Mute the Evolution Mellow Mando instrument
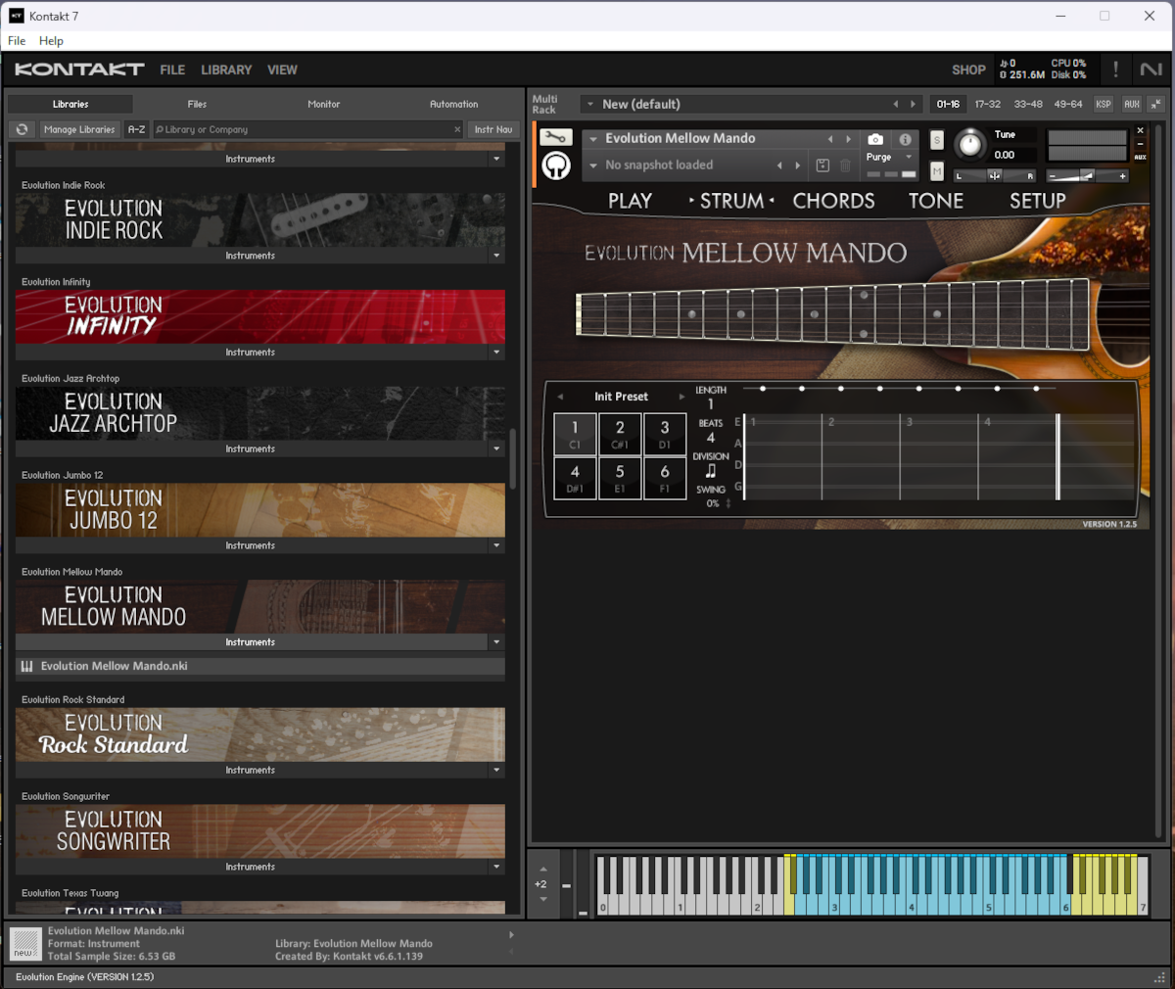Screen dimensions: 1175x989 pyautogui.click(x=937, y=171)
